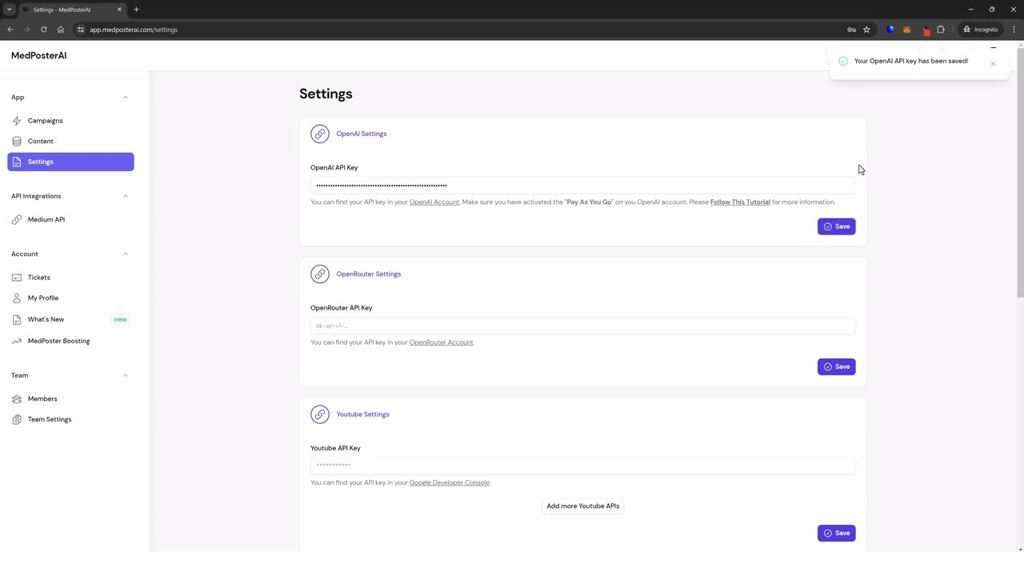
Task: Select the Settings sidebar menu item
Action: click(x=70, y=162)
